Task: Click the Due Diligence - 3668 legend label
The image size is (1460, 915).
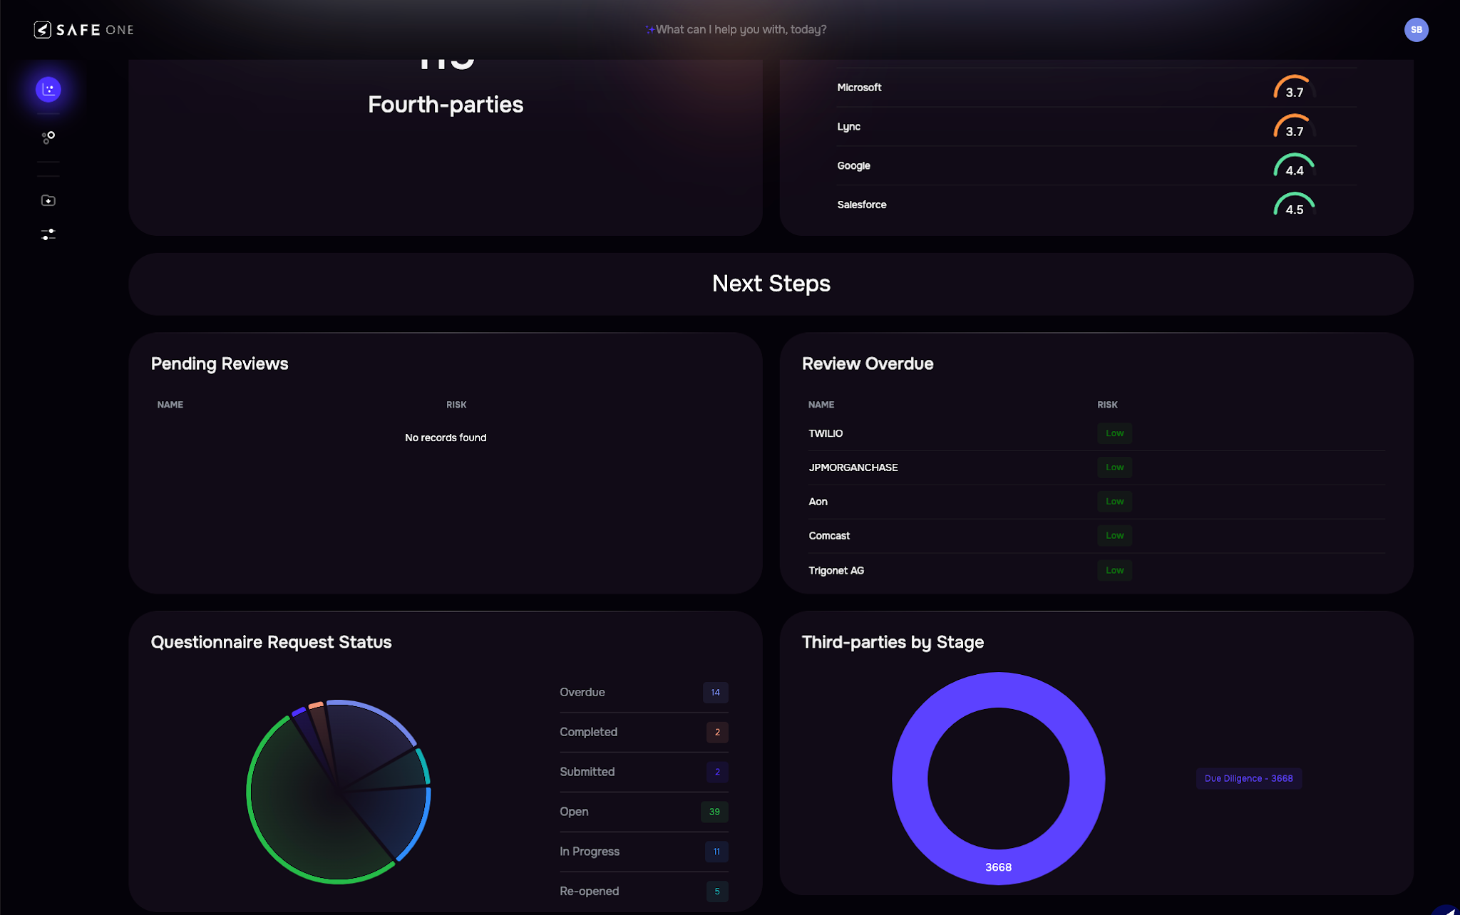Action: pyautogui.click(x=1248, y=778)
